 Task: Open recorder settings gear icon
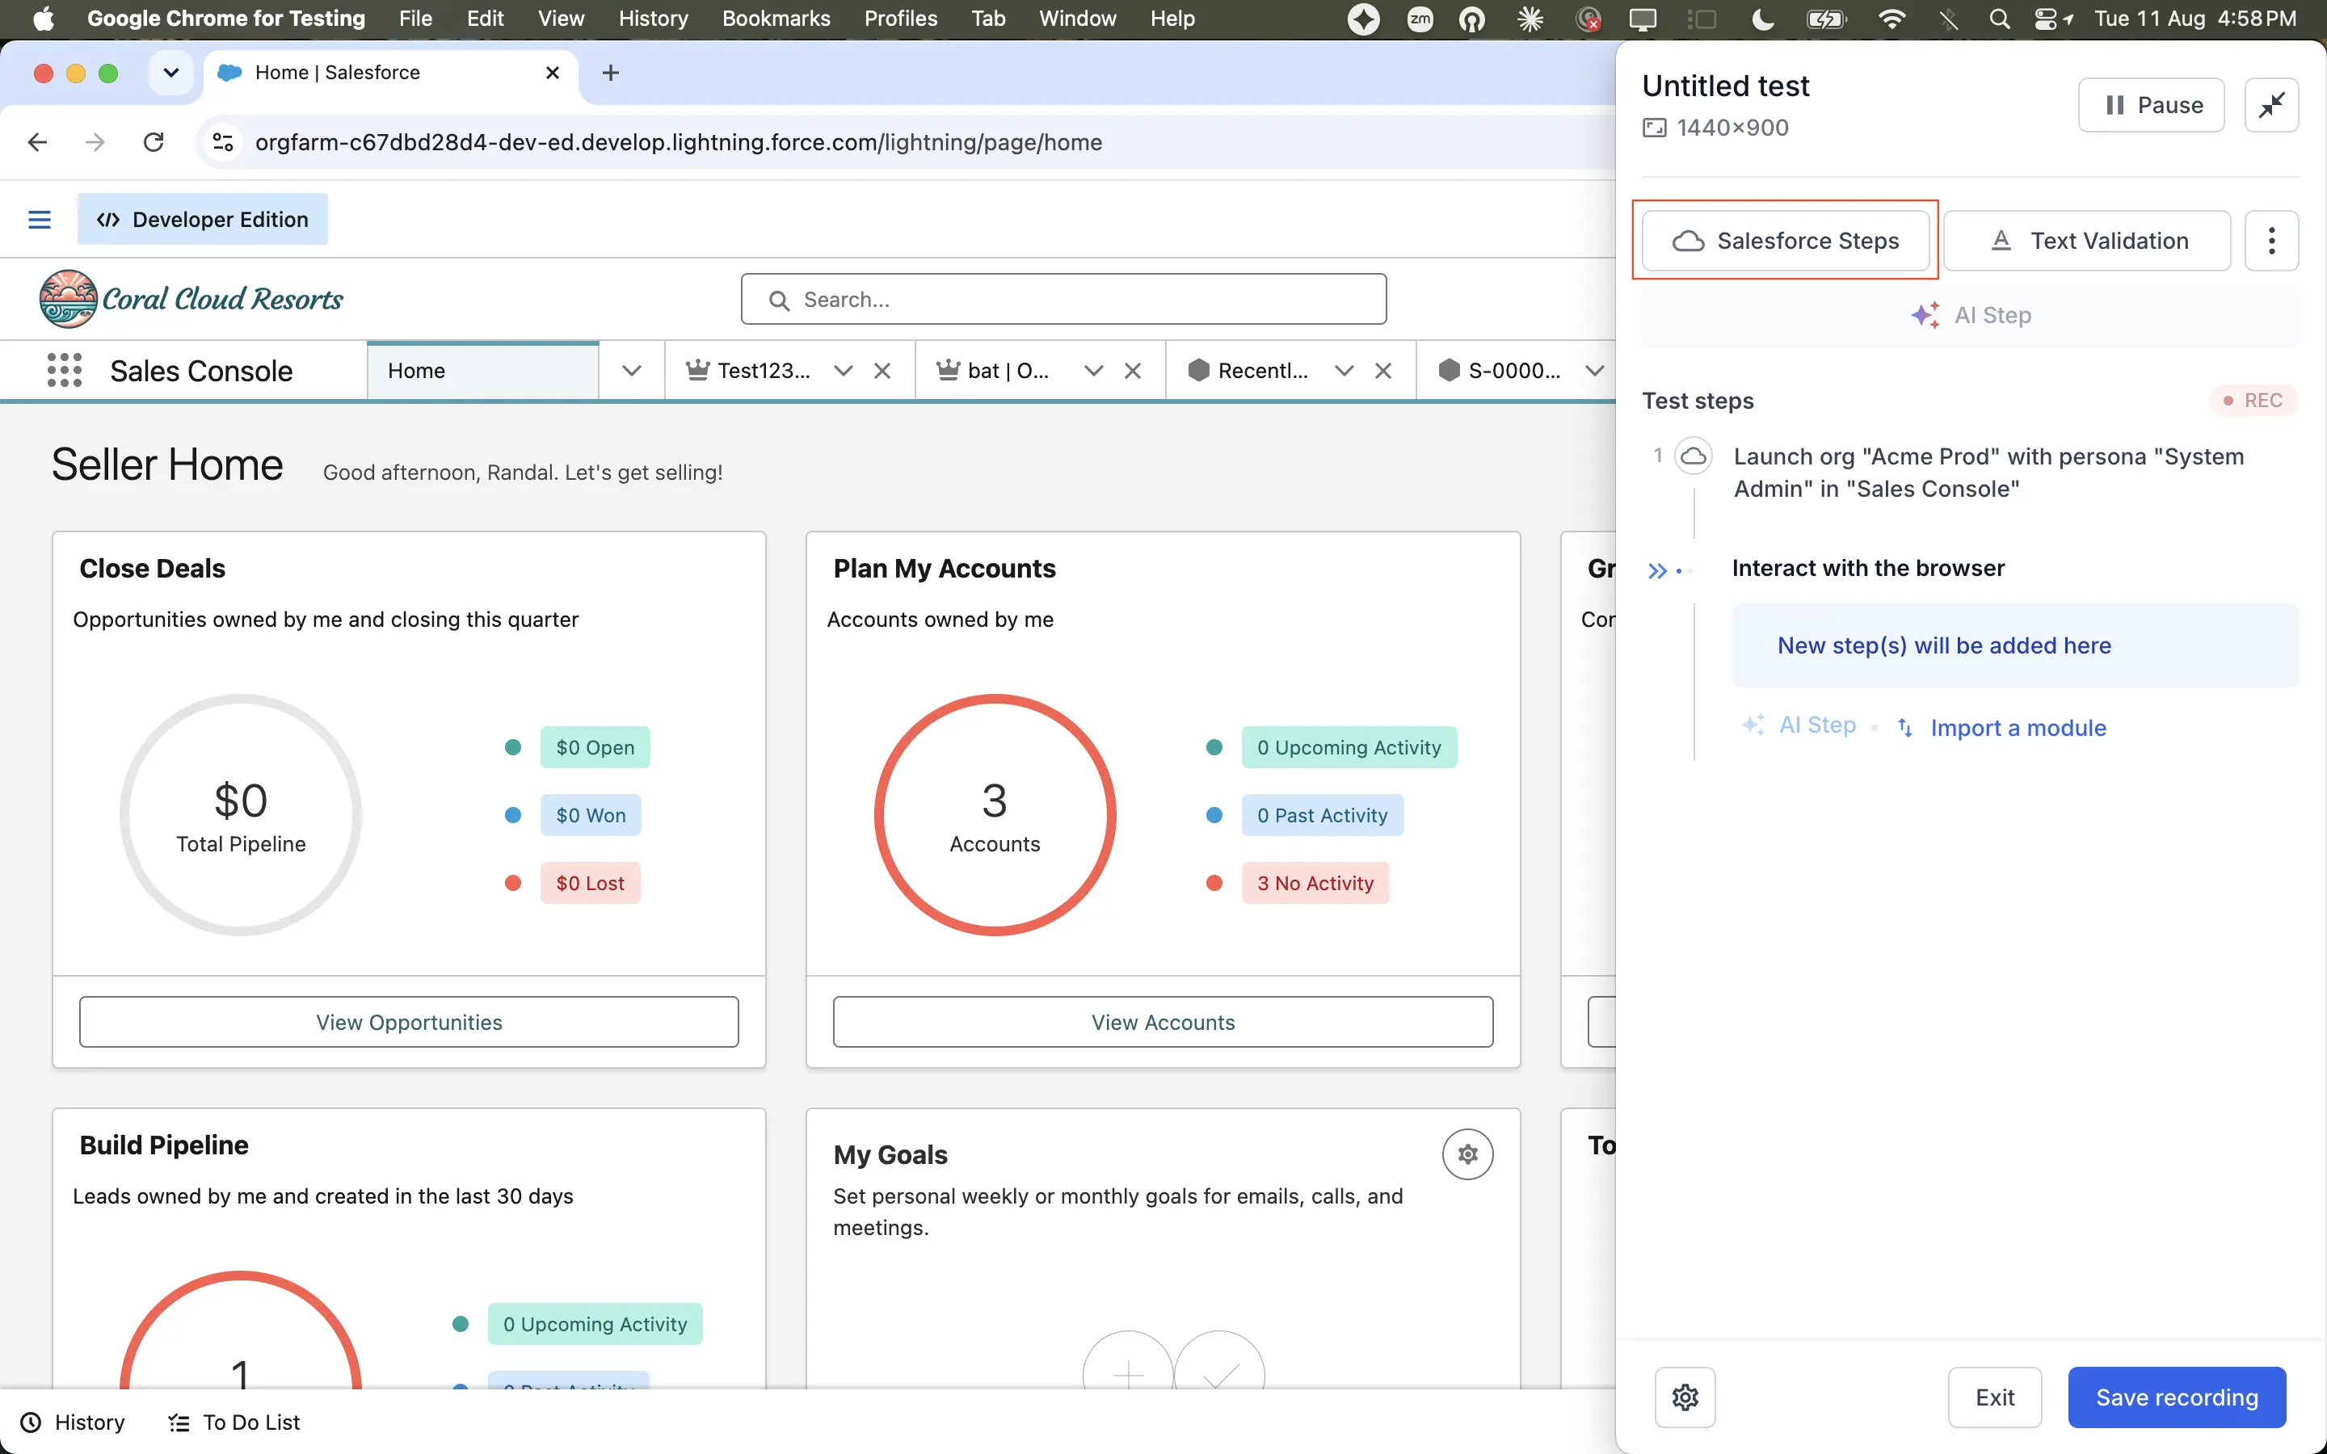tap(1685, 1397)
